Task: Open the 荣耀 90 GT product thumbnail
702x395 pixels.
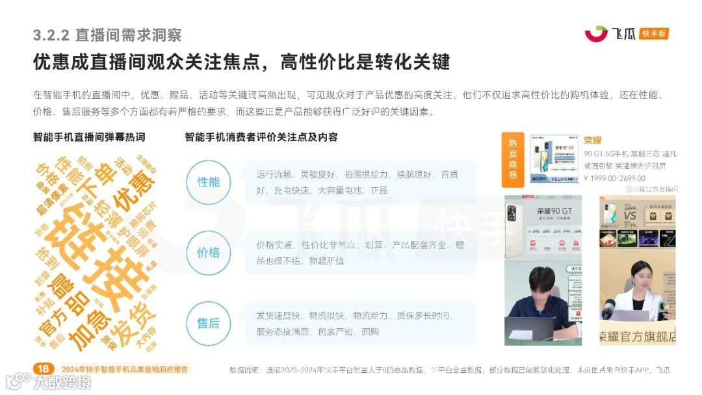Action: click(554, 159)
